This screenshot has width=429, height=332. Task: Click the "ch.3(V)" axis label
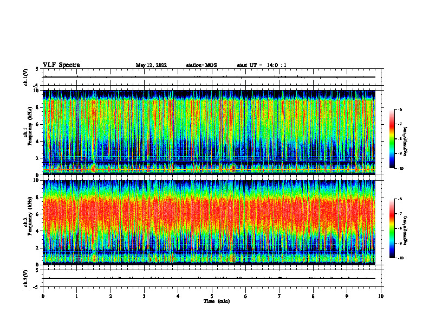point(26,278)
